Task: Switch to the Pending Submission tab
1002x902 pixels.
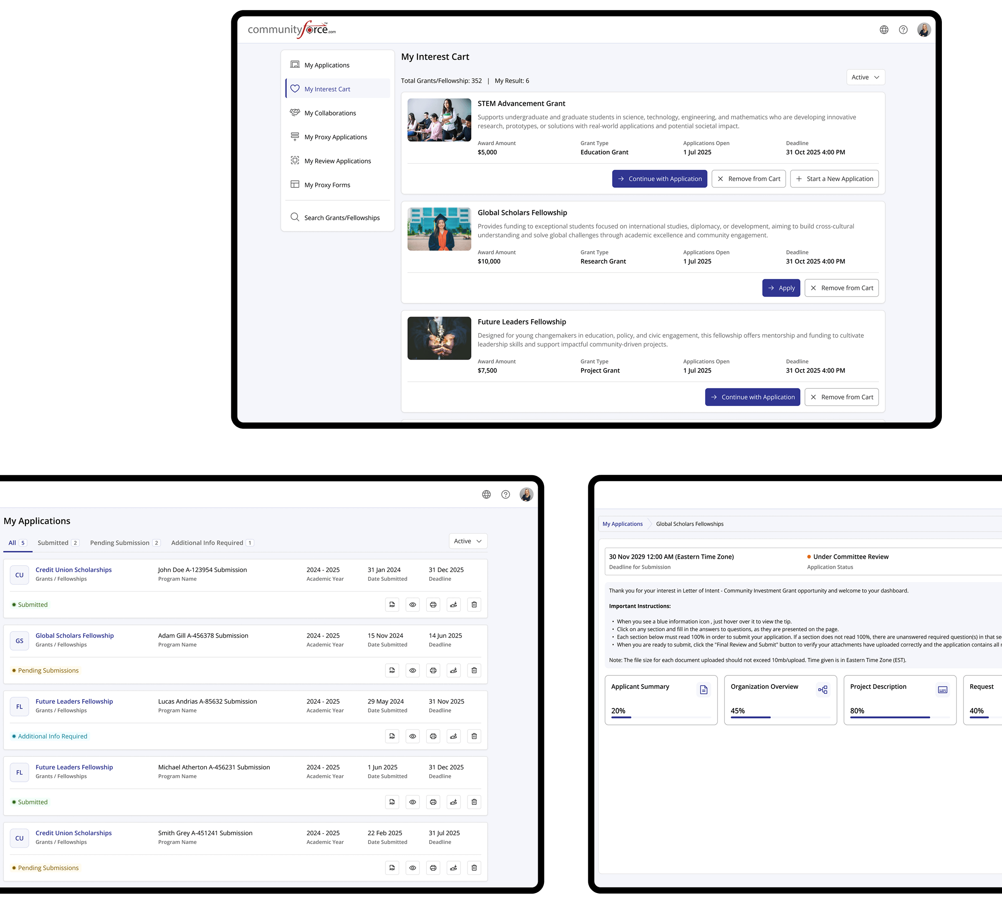Action: (119, 543)
